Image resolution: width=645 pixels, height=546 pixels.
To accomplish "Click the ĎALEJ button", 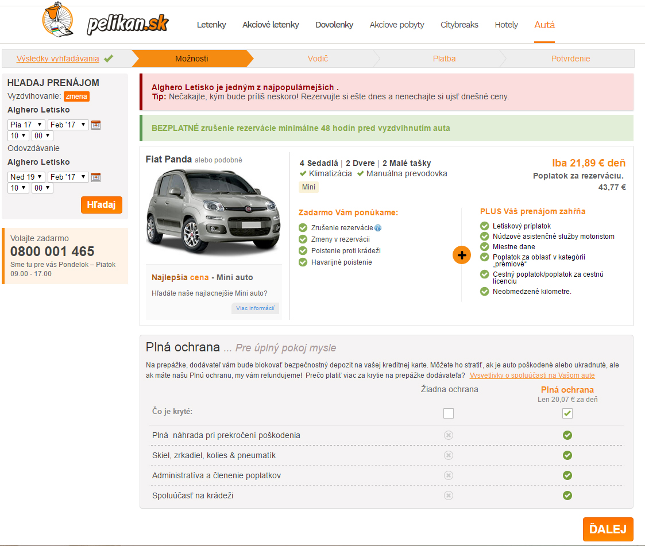I will coord(608,529).
